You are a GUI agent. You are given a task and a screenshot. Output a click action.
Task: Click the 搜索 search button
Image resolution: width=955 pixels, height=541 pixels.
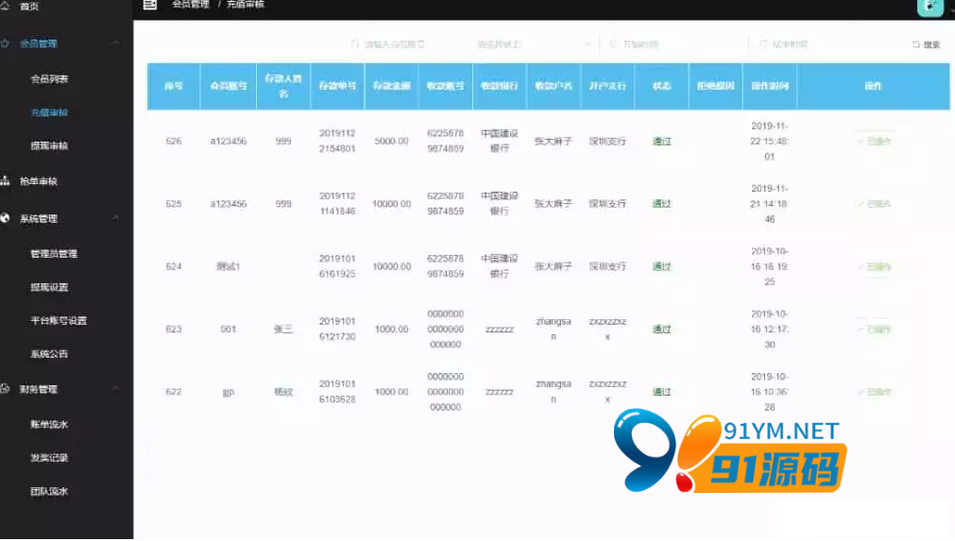click(926, 44)
